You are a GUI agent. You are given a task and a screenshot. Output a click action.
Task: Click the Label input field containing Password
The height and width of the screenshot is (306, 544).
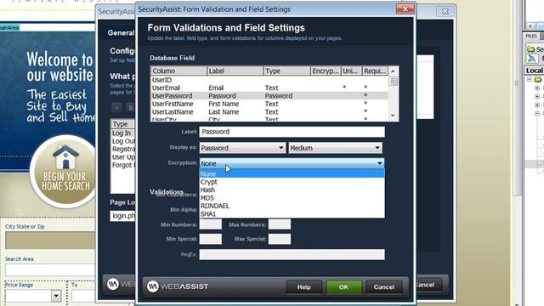[292, 132]
